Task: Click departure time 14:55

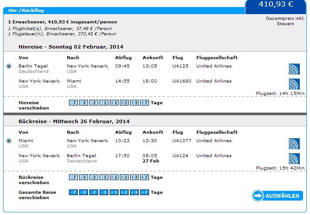Action: pos(122,81)
